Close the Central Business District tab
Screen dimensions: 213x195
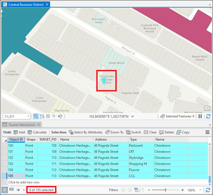tap(47, 4)
